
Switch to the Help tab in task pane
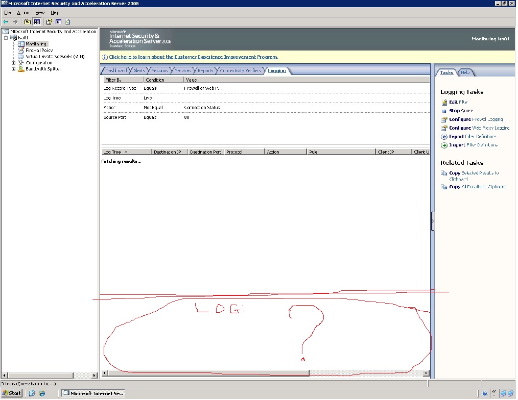point(465,72)
